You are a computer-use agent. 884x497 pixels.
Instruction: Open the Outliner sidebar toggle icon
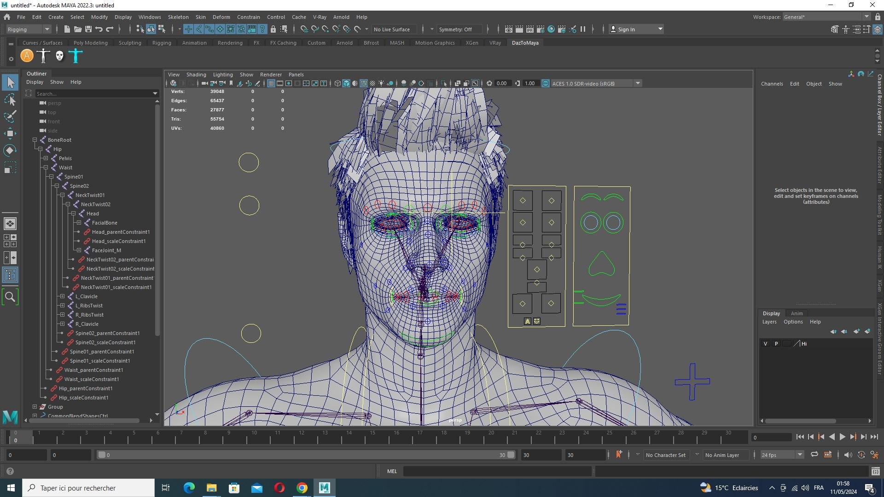click(10, 275)
